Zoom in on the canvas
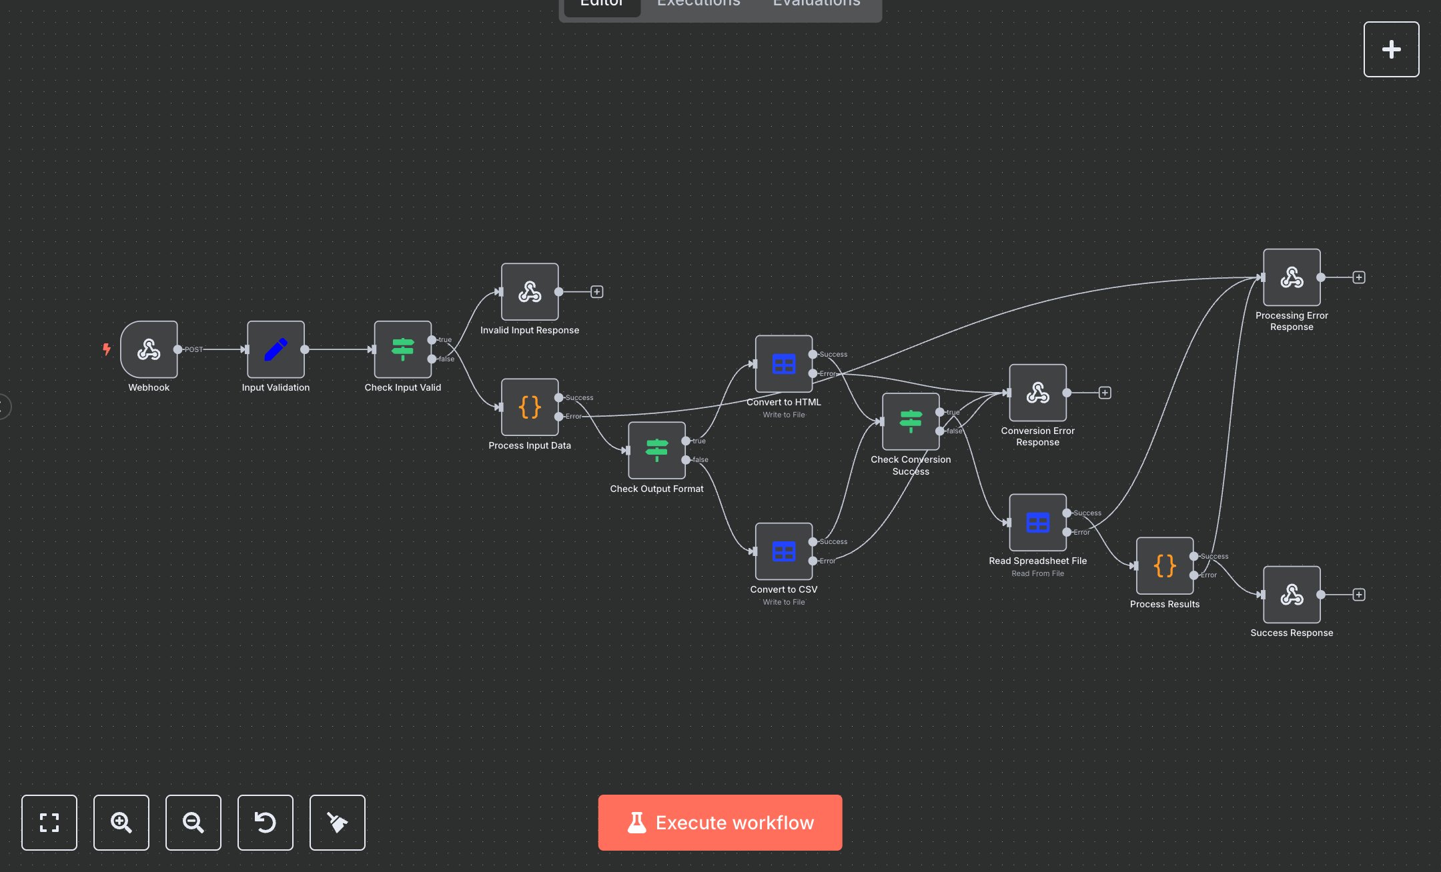 tap(121, 823)
